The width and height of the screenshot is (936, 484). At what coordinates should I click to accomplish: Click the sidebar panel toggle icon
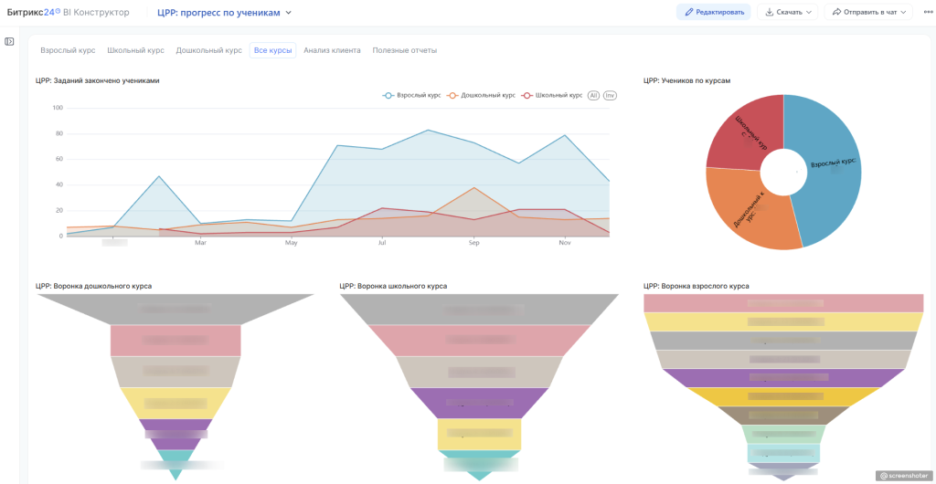point(9,41)
